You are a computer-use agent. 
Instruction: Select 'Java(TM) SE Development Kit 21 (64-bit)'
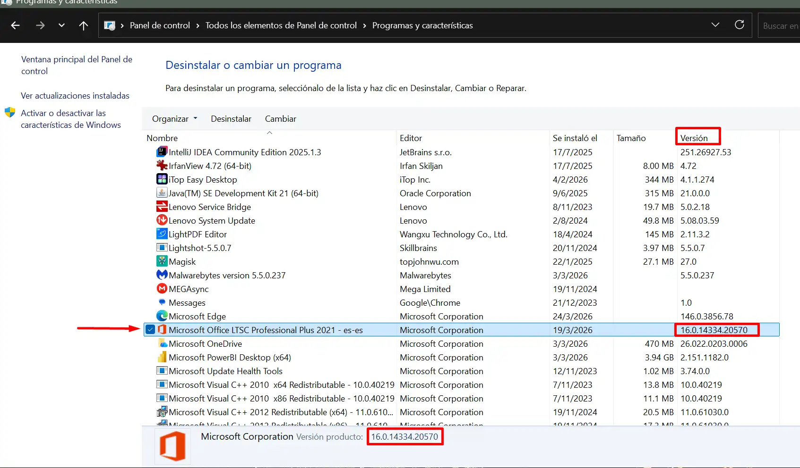pos(243,193)
